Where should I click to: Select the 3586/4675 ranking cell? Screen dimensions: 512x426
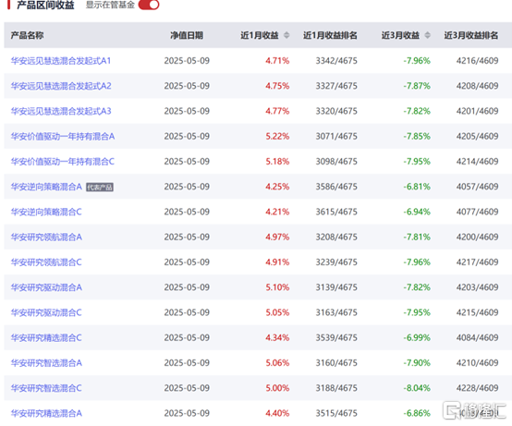(x=336, y=187)
